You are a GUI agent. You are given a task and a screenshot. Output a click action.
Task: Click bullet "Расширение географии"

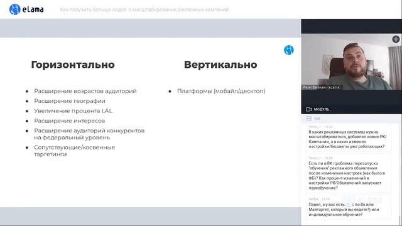click(70, 101)
